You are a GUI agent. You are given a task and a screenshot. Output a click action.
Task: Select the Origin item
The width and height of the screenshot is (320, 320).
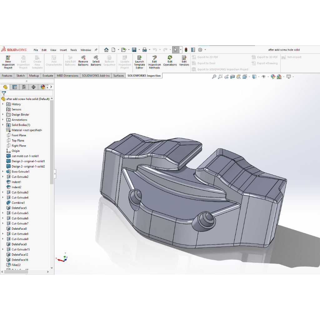16,151
